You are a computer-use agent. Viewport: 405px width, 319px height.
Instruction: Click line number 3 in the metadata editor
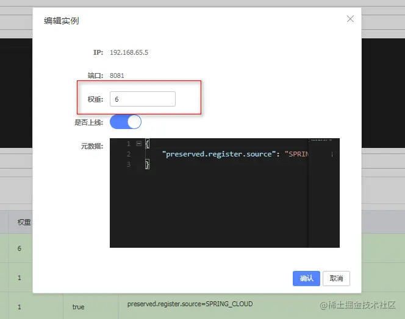(x=128, y=164)
